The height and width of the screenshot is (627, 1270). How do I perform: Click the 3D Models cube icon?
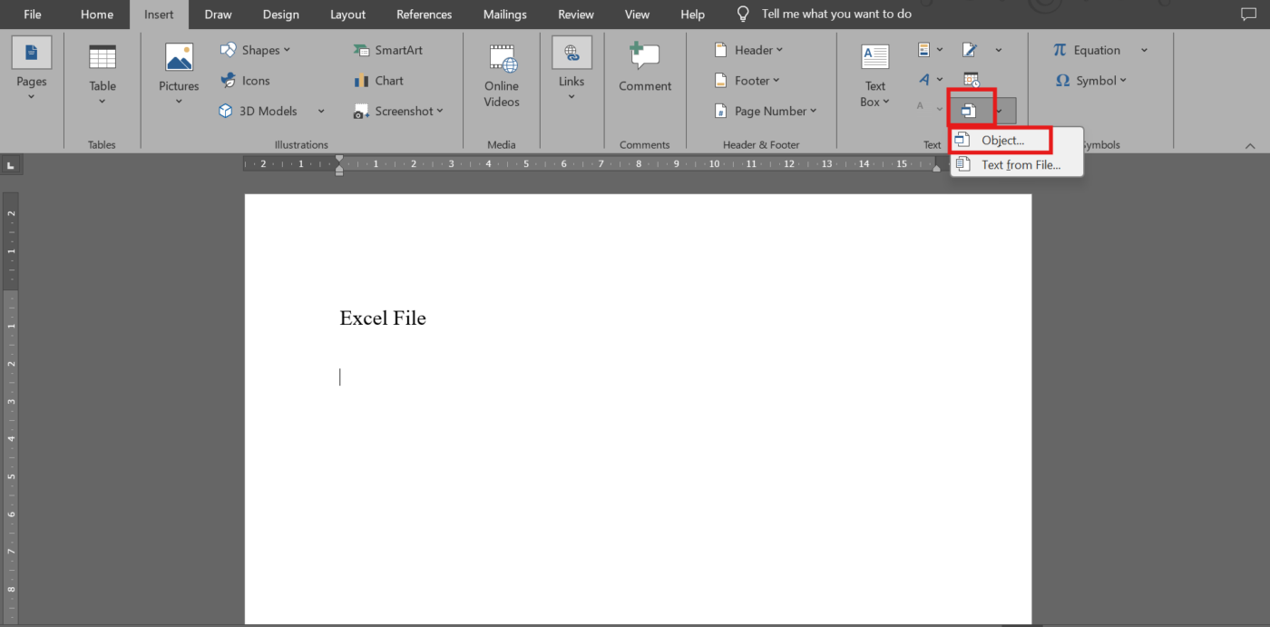[226, 111]
